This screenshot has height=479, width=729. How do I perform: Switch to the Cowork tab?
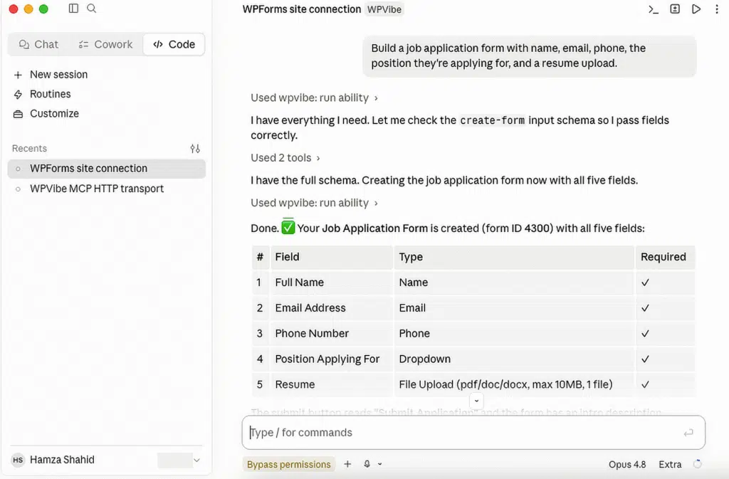[x=105, y=44]
